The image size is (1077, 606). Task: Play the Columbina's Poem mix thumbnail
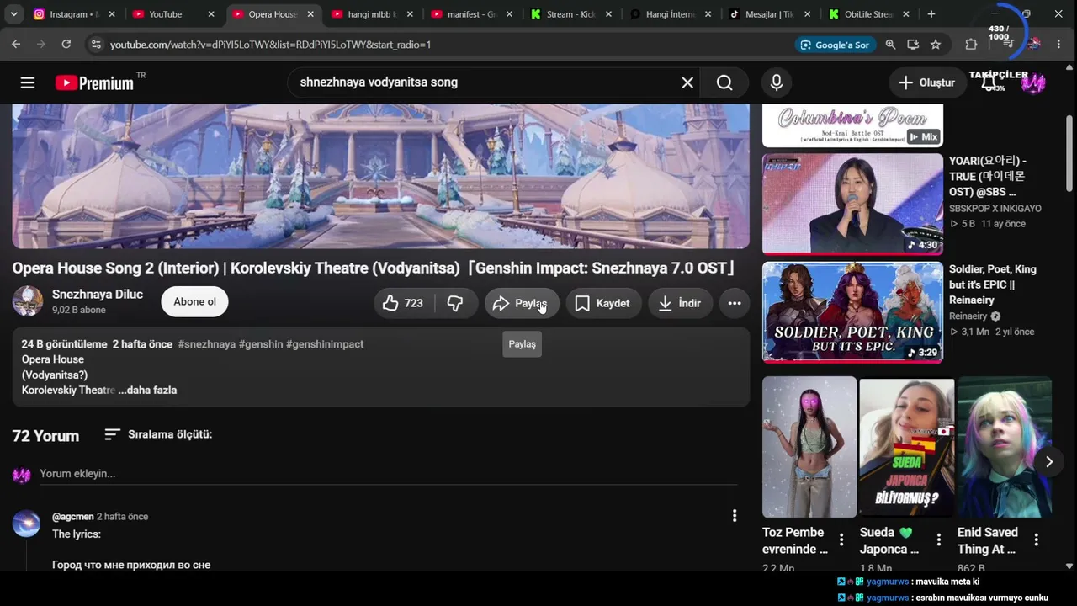pos(852,125)
